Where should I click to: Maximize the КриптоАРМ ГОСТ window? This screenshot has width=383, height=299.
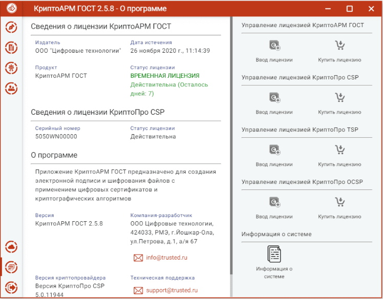[350, 9]
